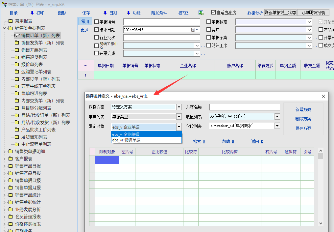The image size is (334, 232).
Task: Click the blue arrow 功能 toolbar item
Action: click(133, 13)
